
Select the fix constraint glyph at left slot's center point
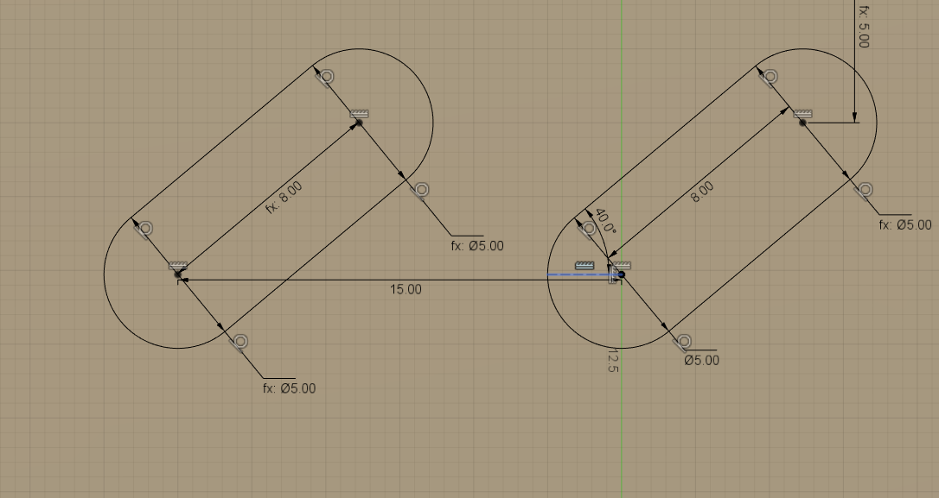(x=179, y=264)
